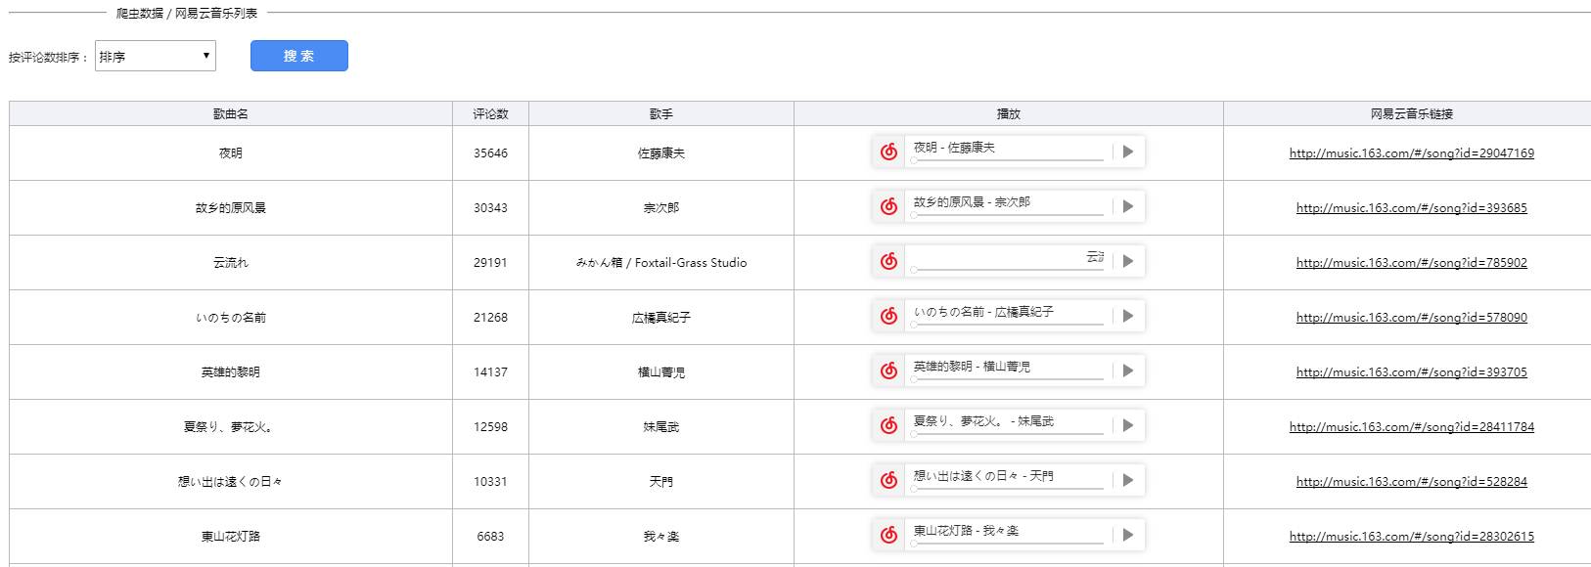Open the 排序 sort dropdown
1591x567 pixels.
pyautogui.click(x=155, y=56)
